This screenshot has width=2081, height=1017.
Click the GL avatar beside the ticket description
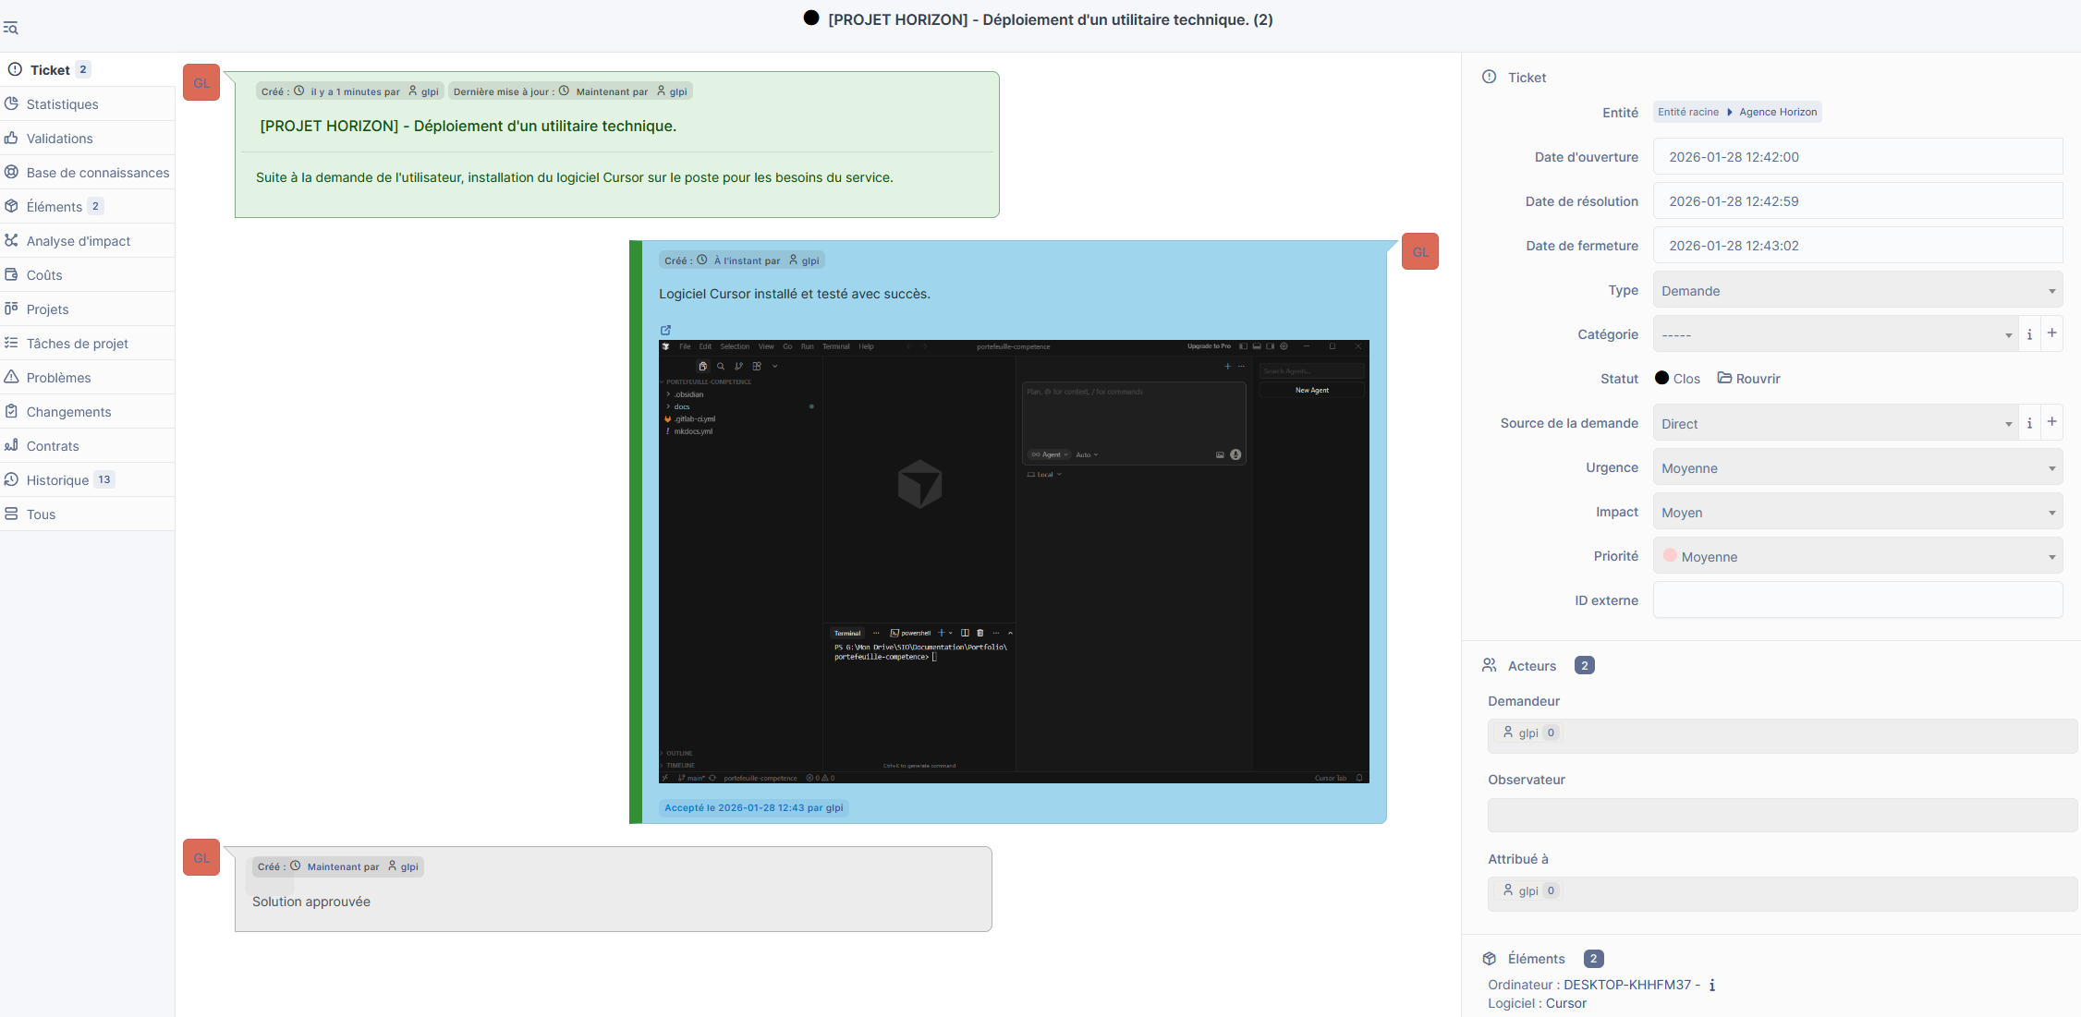click(201, 83)
